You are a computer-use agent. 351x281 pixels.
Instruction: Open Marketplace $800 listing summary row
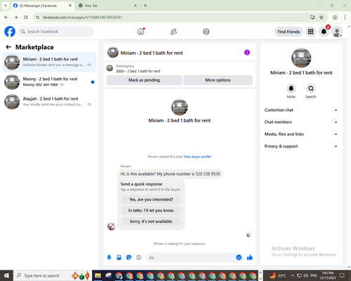click(180, 69)
